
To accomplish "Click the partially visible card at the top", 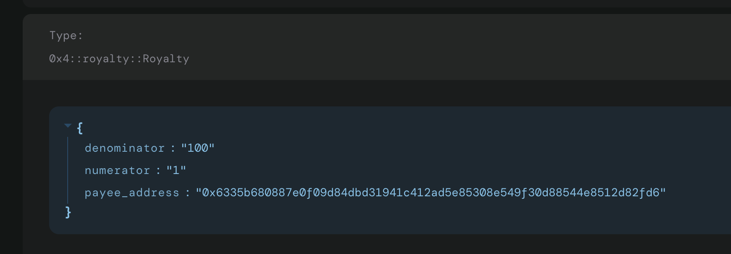I will 377,3.
